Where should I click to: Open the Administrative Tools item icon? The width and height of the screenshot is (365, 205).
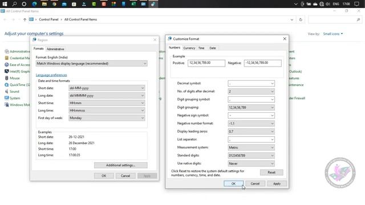click(x=7, y=51)
